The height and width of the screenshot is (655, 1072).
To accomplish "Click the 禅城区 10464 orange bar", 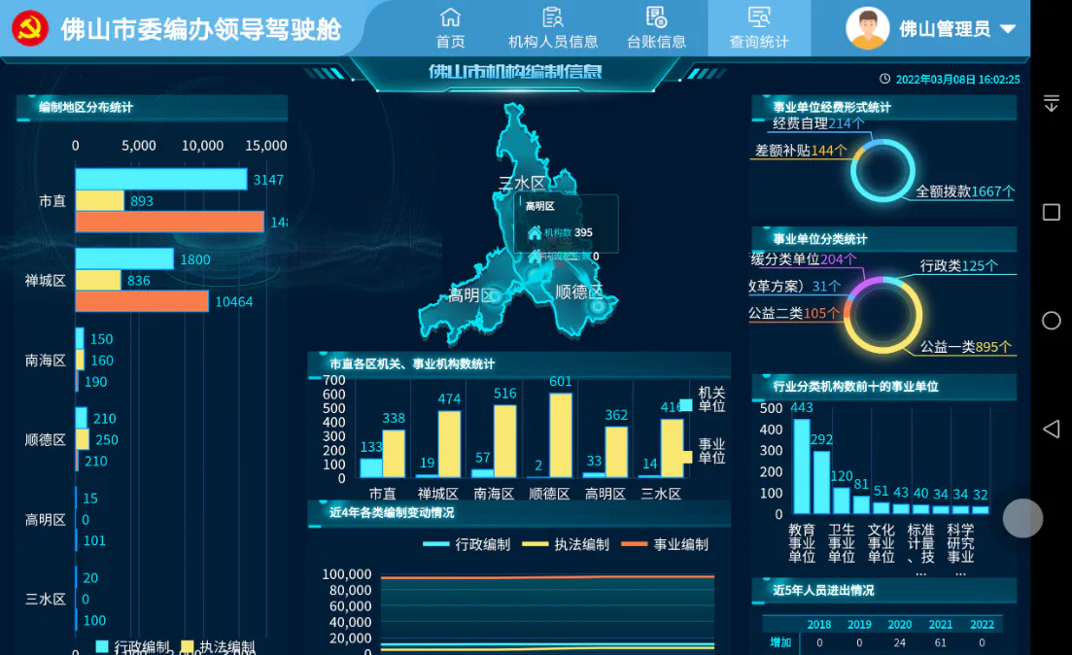I will pyautogui.click(x=142, y=301).
